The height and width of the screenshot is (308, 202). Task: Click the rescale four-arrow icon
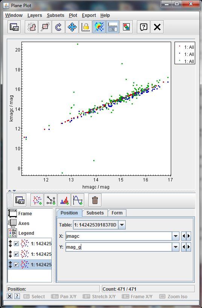pyautogui.click(x=72, y=27)
